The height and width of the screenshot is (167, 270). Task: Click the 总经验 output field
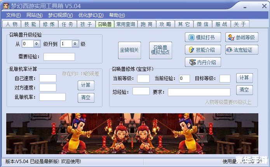141,91
